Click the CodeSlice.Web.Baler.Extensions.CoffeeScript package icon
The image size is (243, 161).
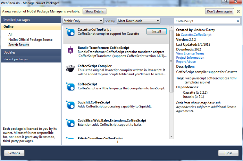coord(71,123)
